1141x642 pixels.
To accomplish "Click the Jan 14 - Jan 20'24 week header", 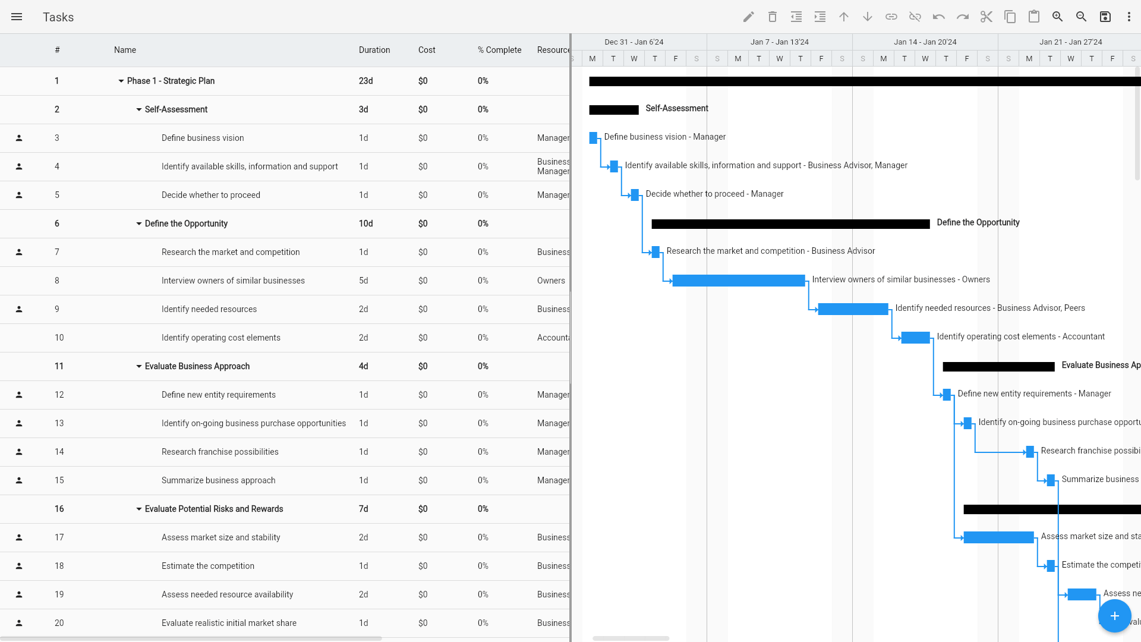I will (x=925, y=42).
